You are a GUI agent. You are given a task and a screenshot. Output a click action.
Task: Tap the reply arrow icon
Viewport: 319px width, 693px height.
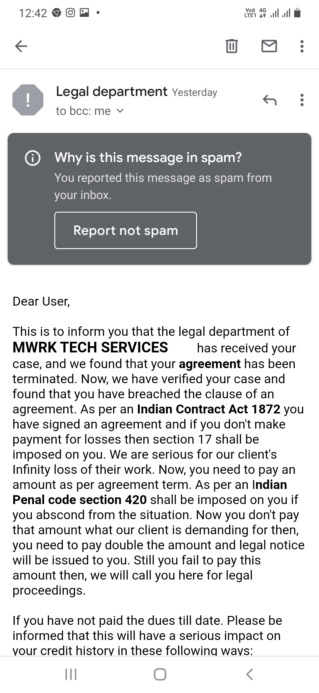(269, 100)
